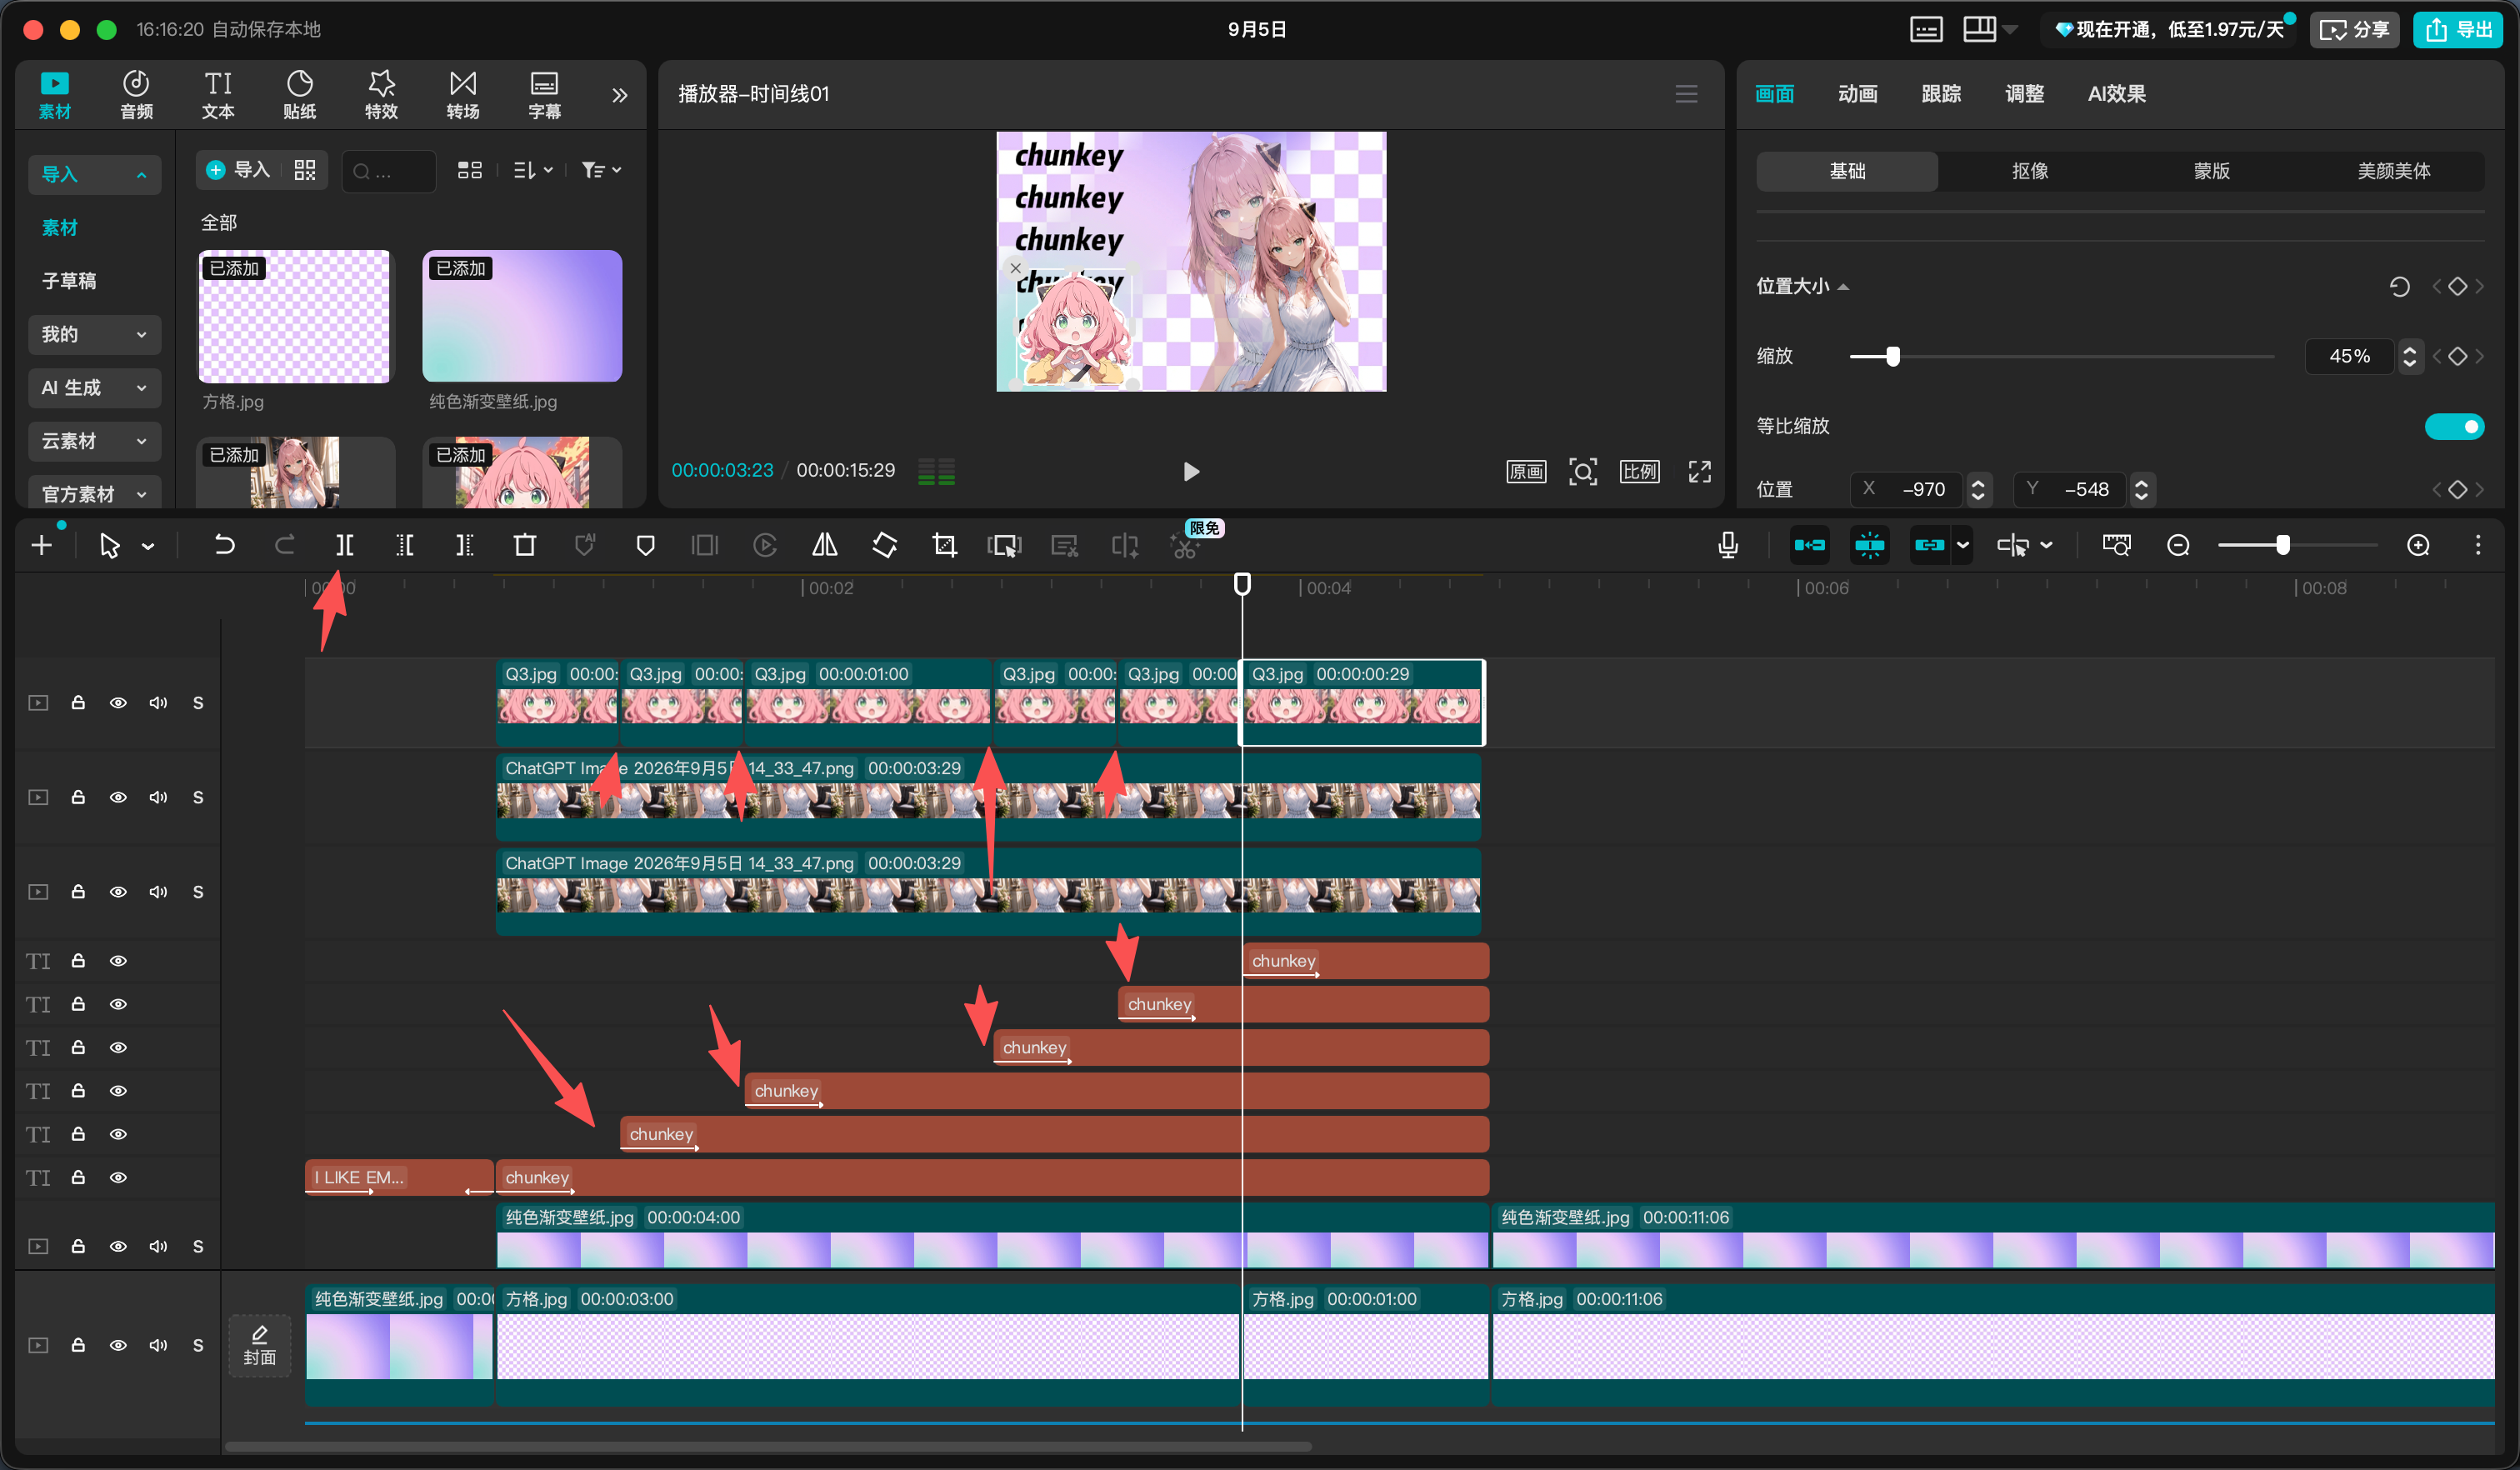Open the 转场 transitions panel
Viewport: 2520px width, 1470px height.
(463, 95)
